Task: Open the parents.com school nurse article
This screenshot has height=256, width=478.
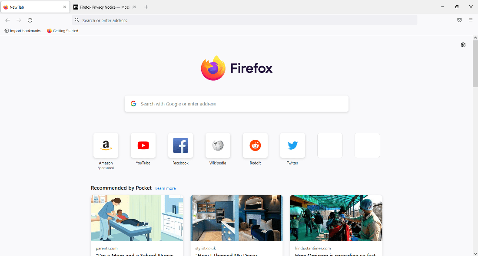Action: click(137, 226)
